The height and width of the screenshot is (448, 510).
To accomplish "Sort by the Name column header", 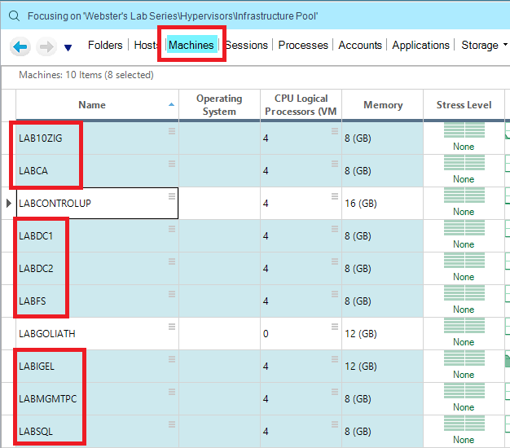I will coord(92,105).
